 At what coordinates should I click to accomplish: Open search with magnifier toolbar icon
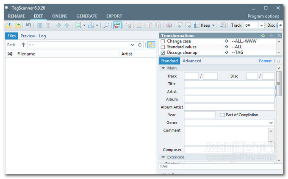[106, 25]
